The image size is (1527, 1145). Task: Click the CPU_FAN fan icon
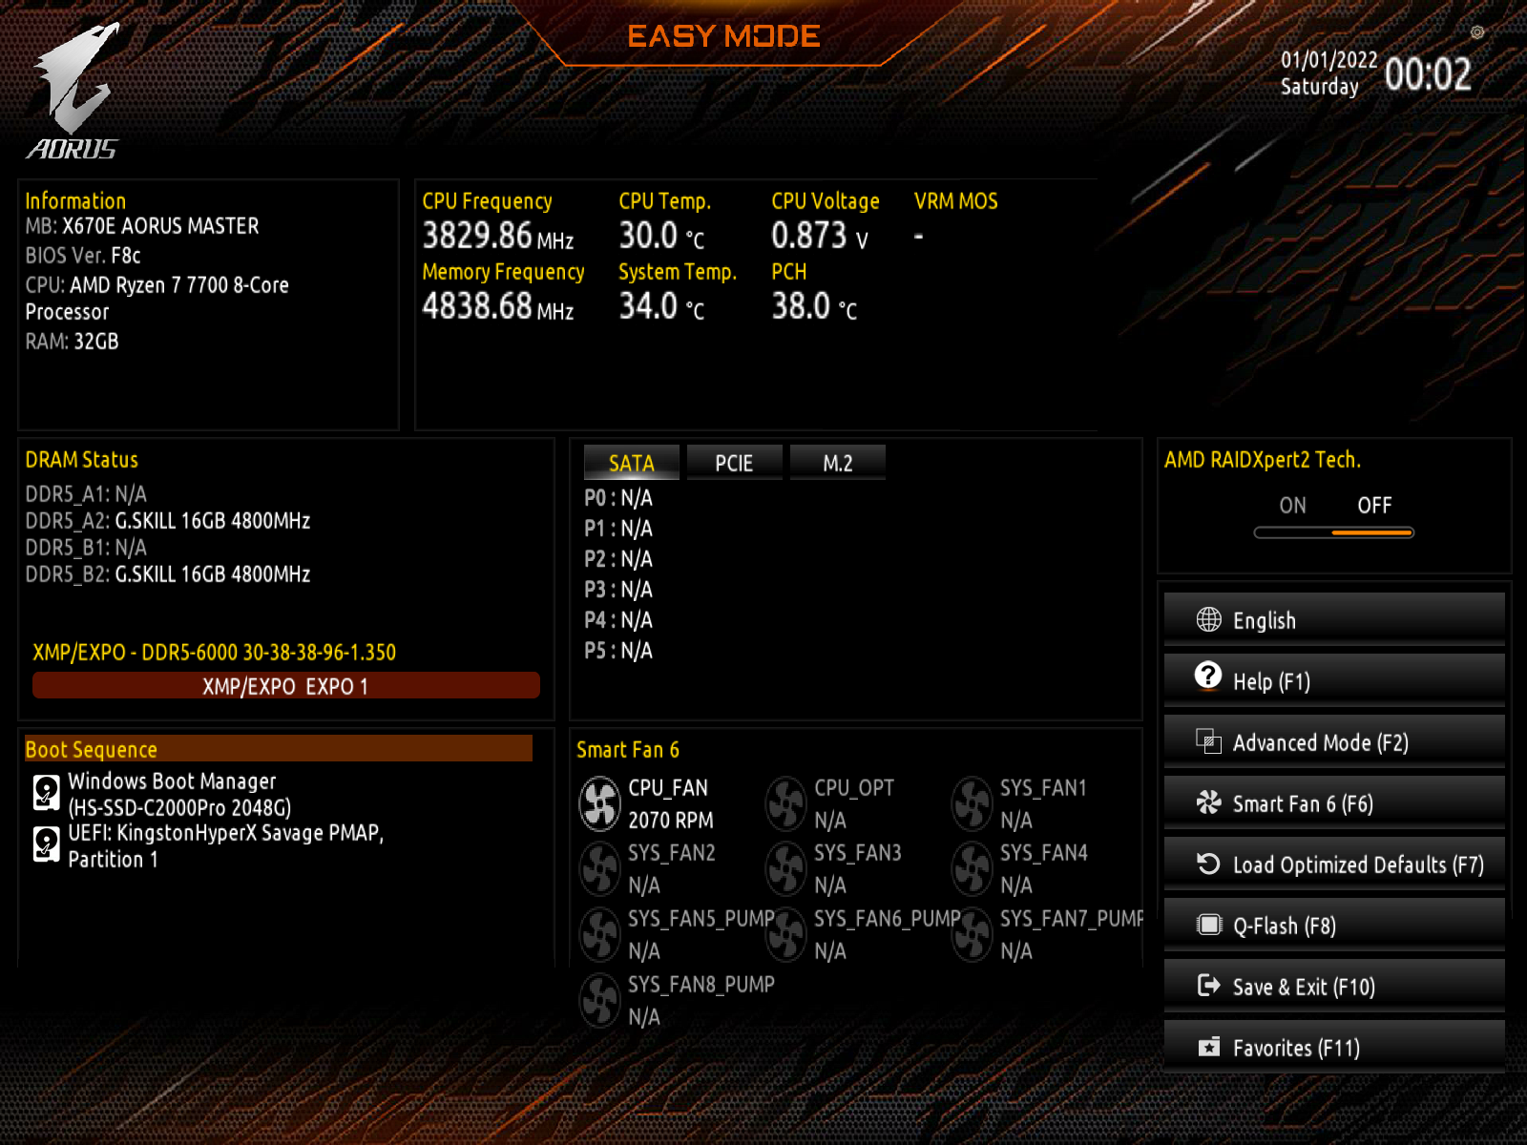[600, 804]
